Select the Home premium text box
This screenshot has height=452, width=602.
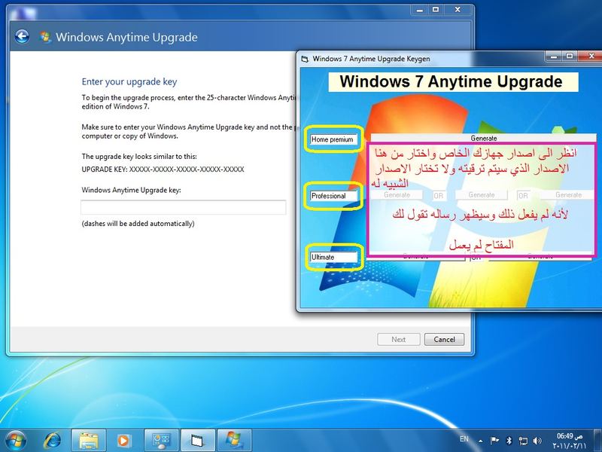coord(334,139)
